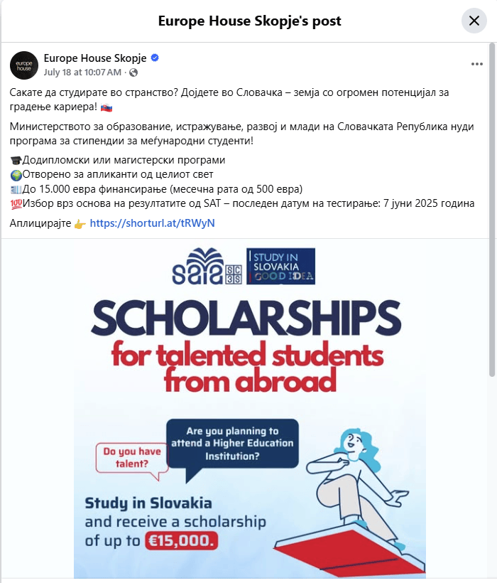Click the Europe House profile avatar
Viewport: 497px width, 583px height.
tap(24, 65)
